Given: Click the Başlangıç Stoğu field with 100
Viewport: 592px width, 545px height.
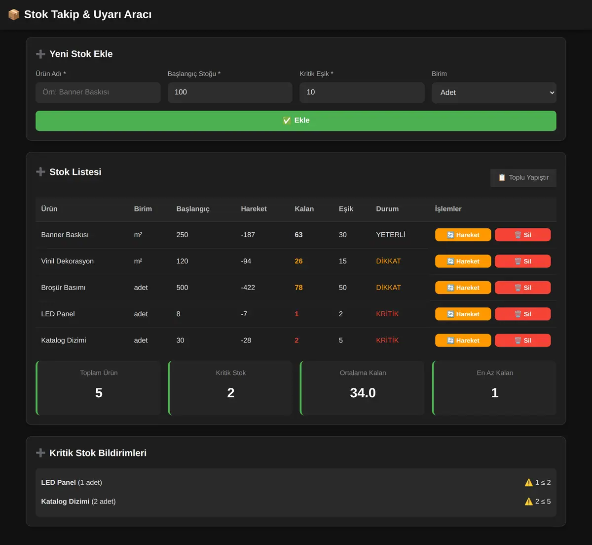Looking at the screenshot, I should point(230,92).
